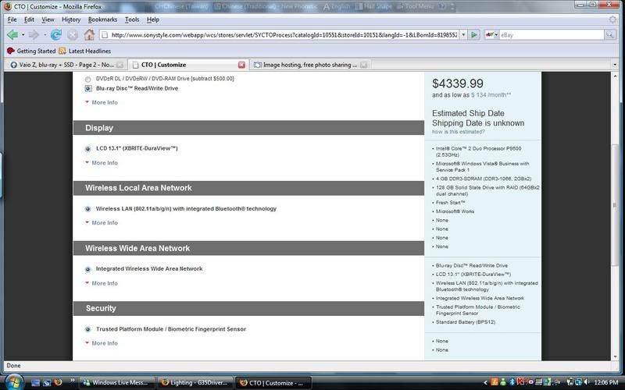Click the 12:06 PM system clock

coord(606,382)
